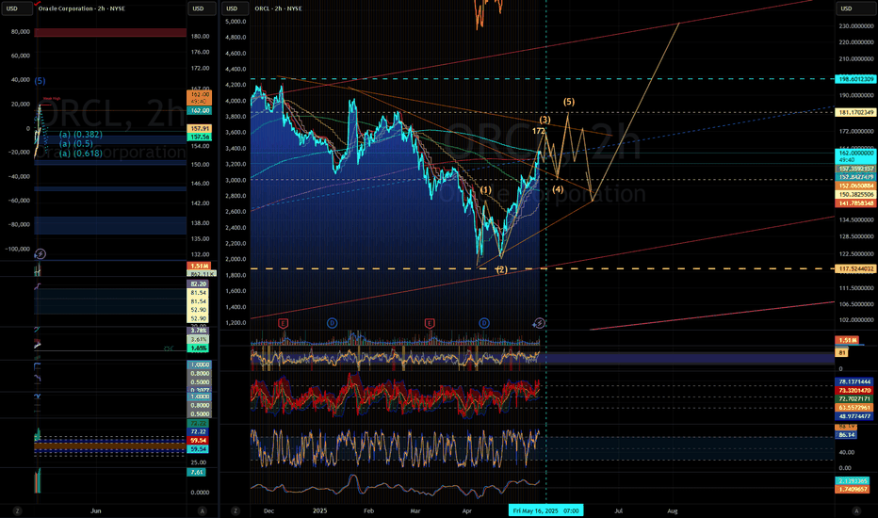Click the 1.51M volume label on right axis
The height and width of the screenshot is (518, 878).
(847, 341)
